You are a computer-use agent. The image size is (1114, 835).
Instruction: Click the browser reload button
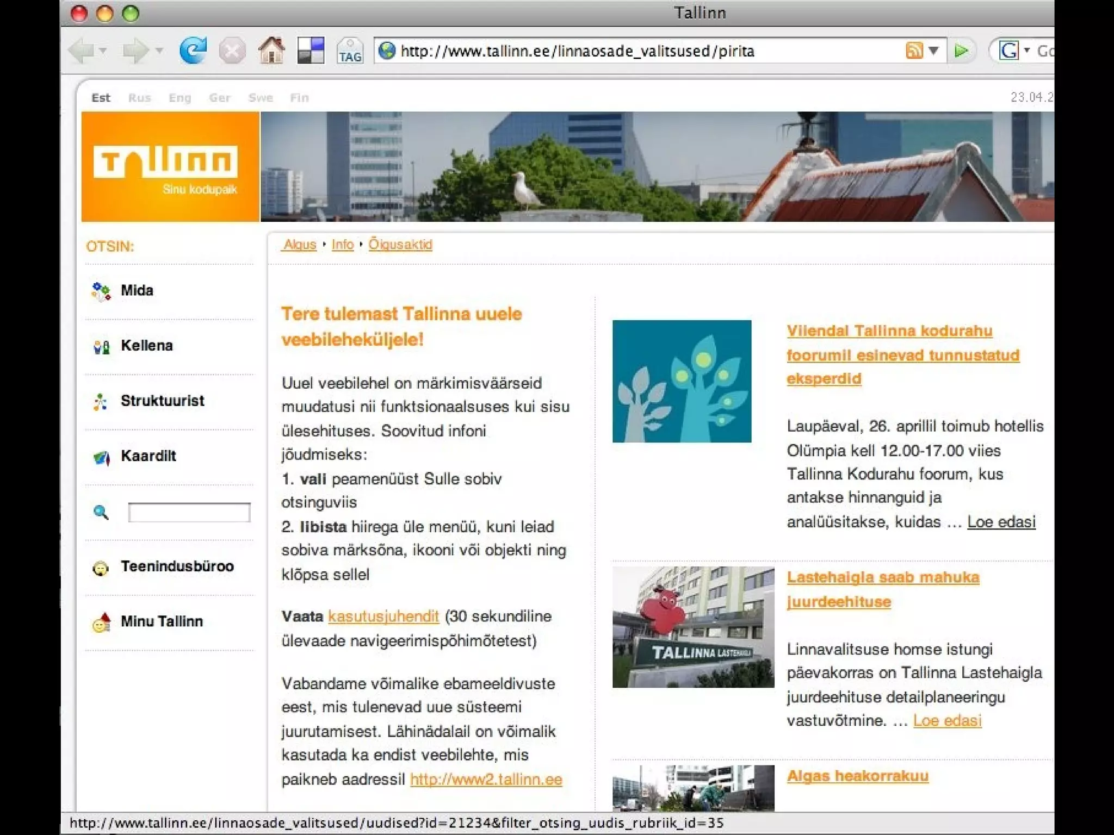(x=193, y=51)
